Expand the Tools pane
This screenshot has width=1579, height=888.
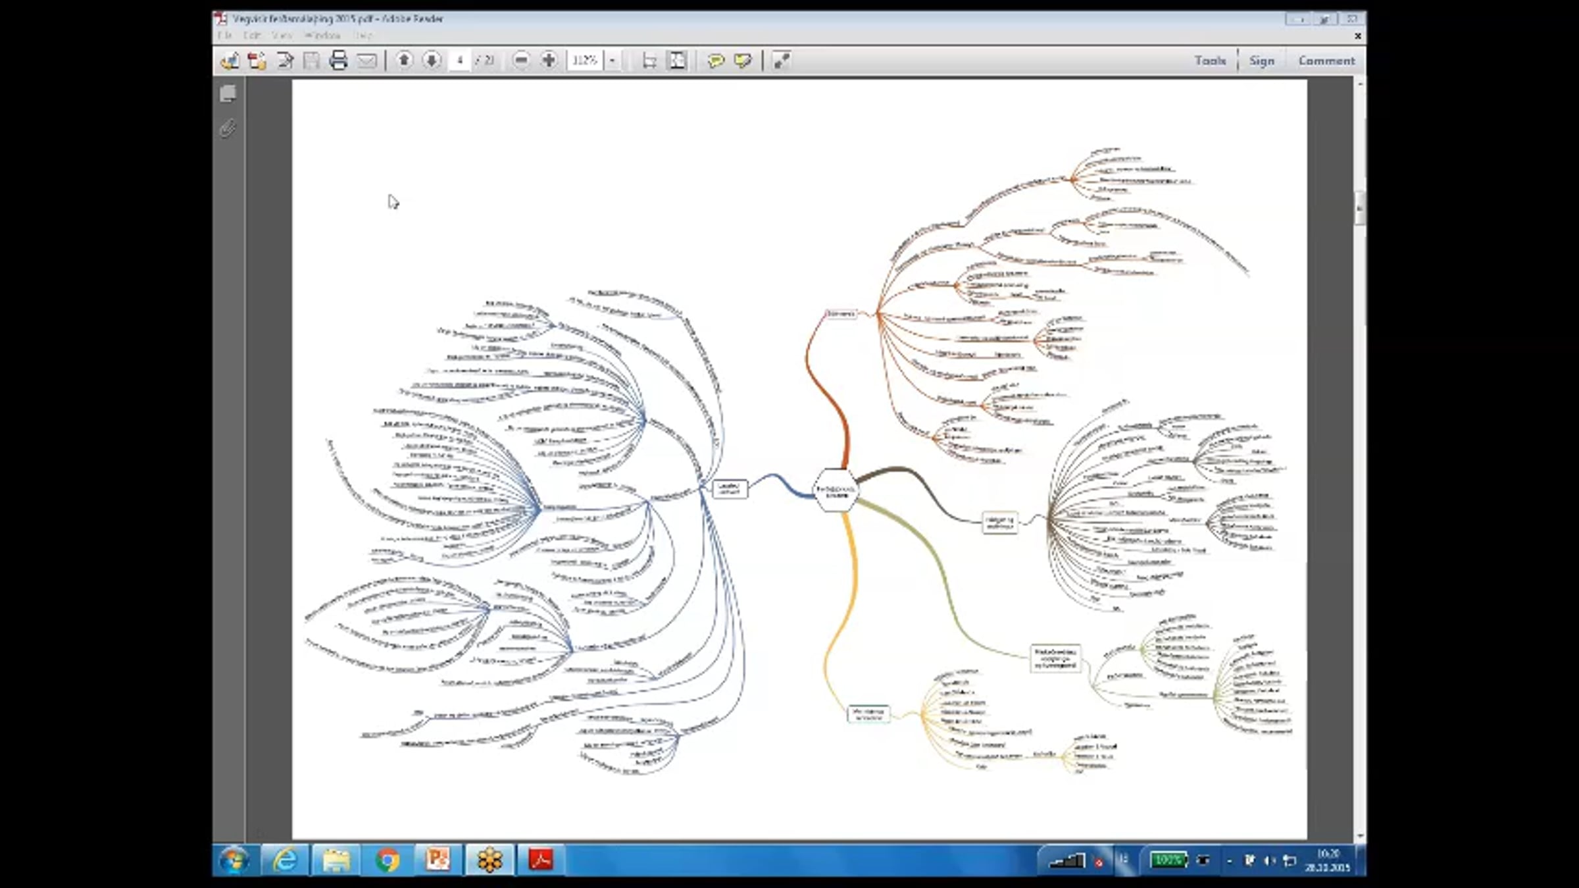coord(1210,61)
